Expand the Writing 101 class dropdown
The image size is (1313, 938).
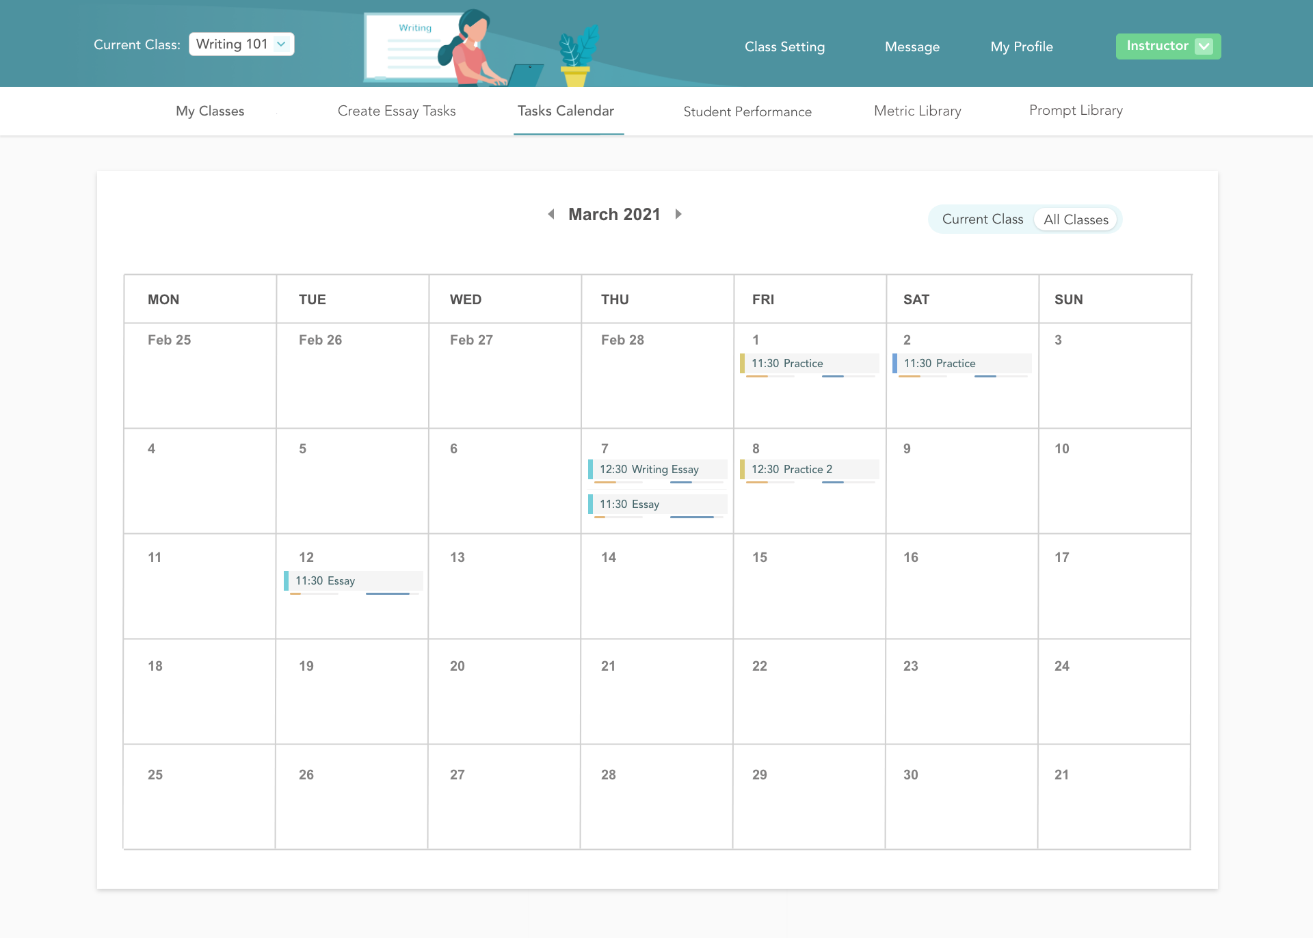tap(241, 44)
